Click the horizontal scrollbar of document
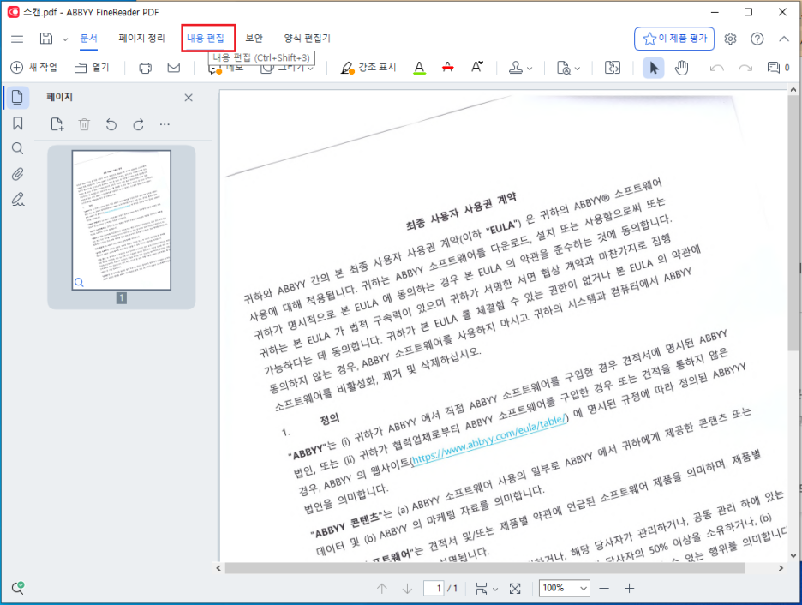This screenshot has width=802, height=605. pos(485,568)
